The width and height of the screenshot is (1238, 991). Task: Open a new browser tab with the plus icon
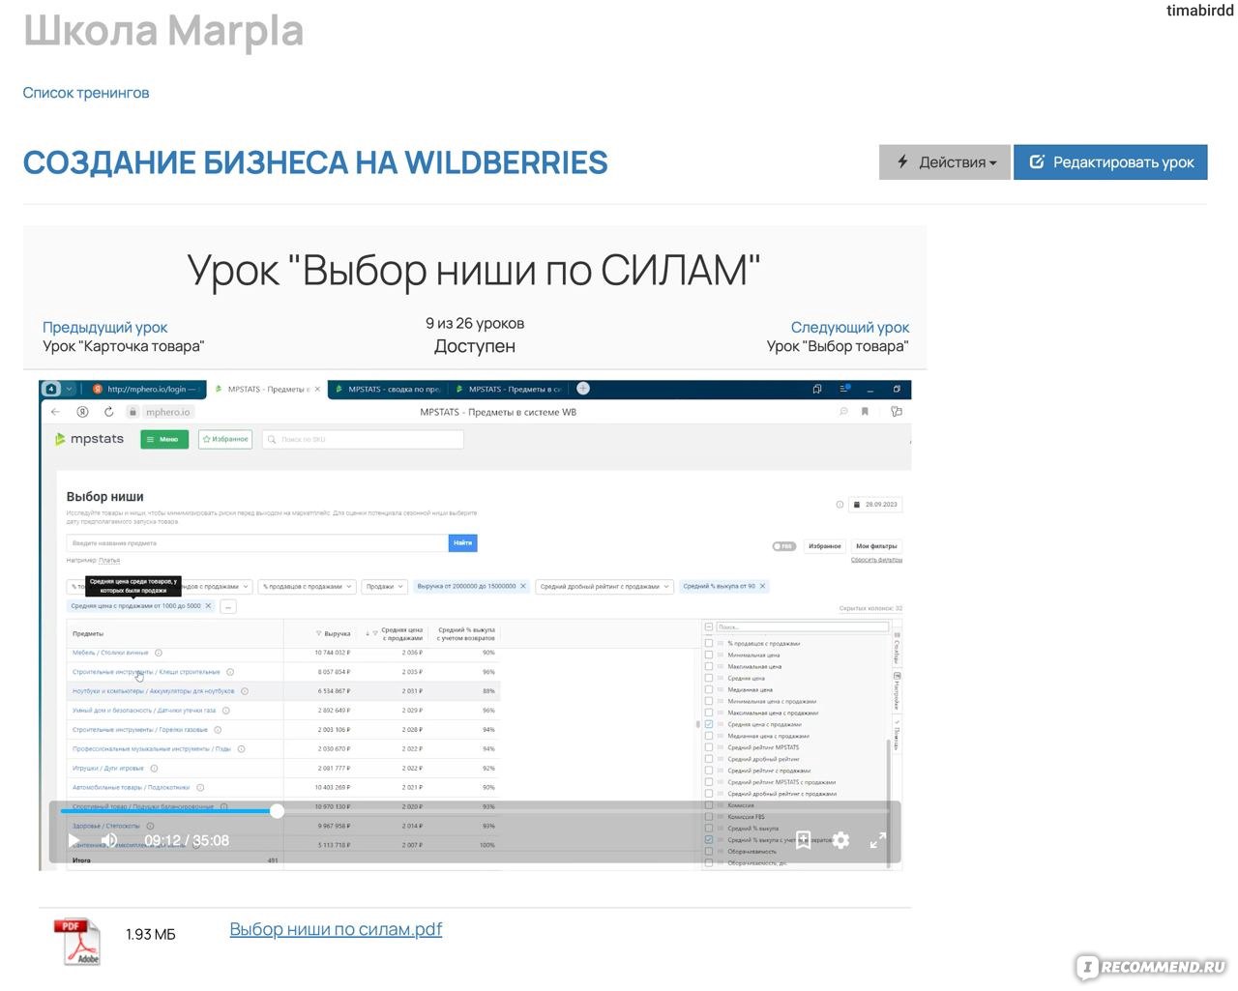tap(583, 389)
